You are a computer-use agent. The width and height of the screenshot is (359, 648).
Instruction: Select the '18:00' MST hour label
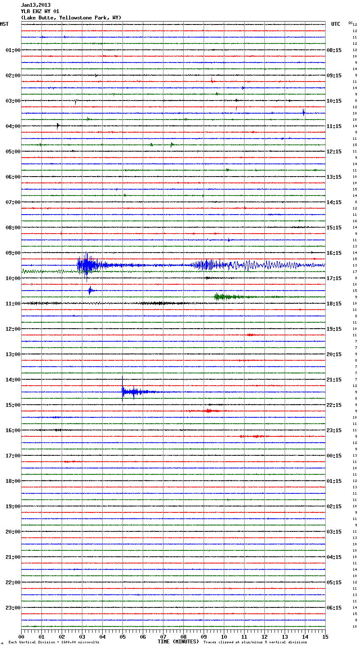coord(13,481)
